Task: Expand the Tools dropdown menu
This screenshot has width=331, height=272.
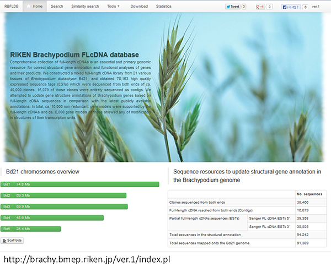Action: (113, 6)
